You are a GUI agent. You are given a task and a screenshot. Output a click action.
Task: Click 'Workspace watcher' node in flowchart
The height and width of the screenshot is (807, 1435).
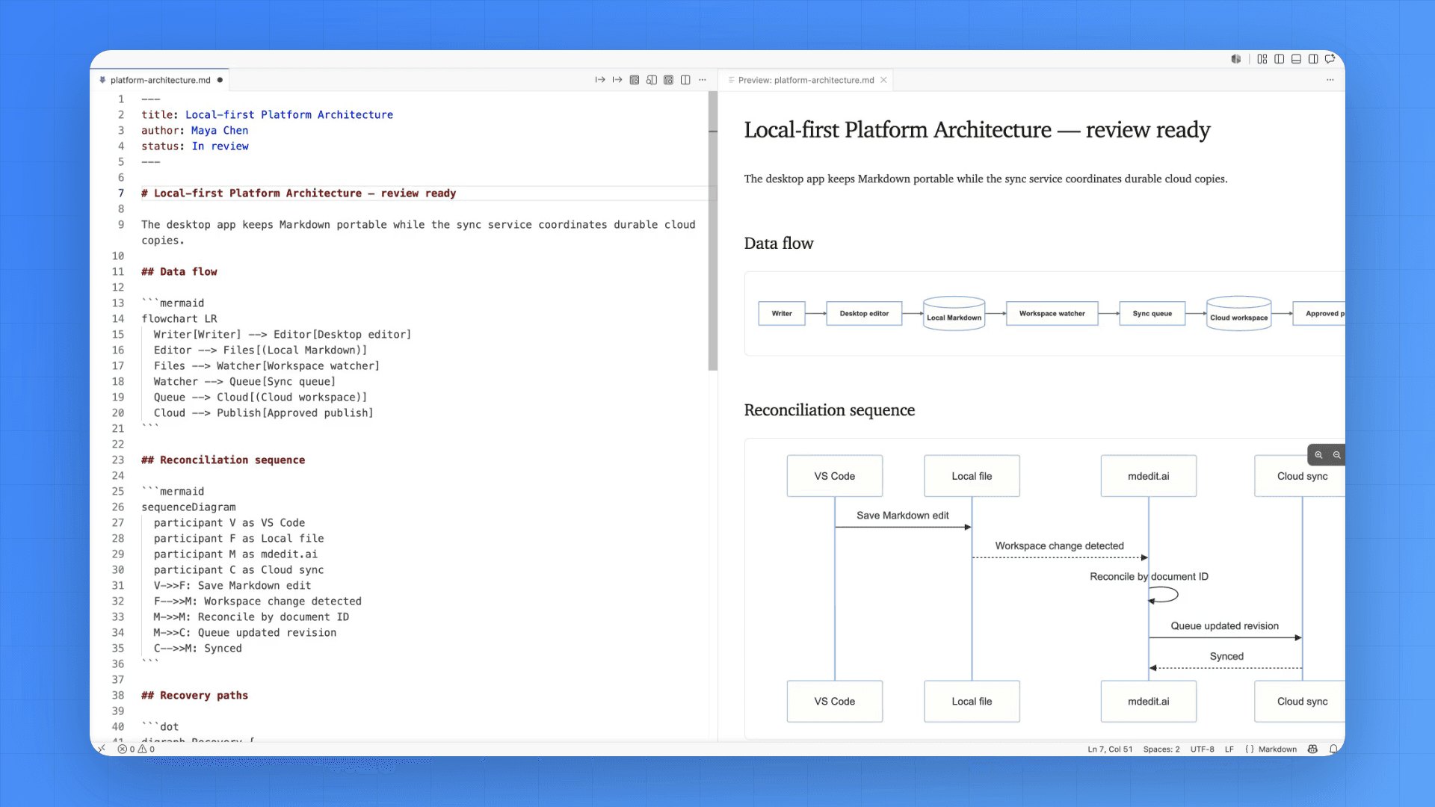click(1052, 314)
